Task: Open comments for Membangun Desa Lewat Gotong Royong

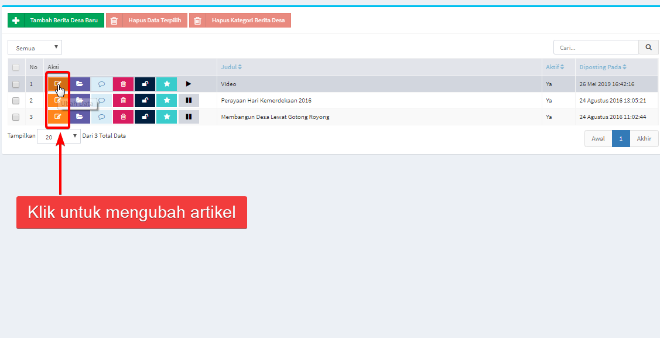Action: click(101, 117)
